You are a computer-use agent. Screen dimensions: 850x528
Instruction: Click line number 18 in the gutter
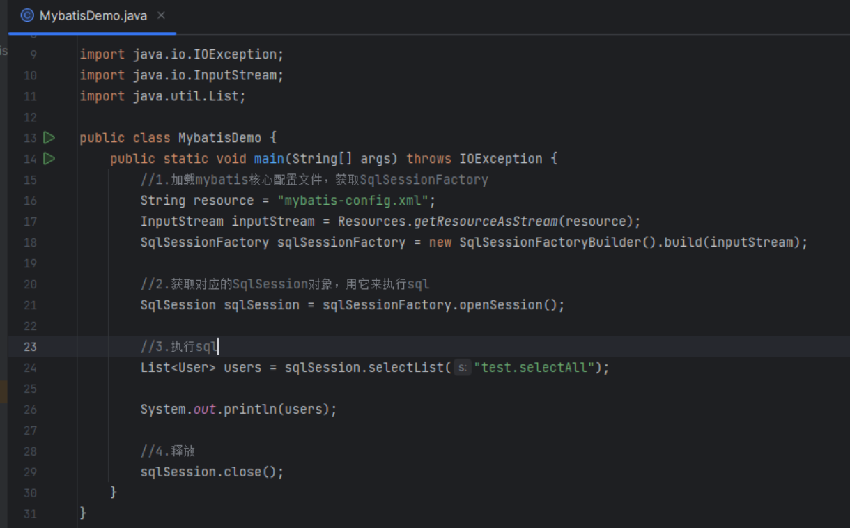coord(30,242)
